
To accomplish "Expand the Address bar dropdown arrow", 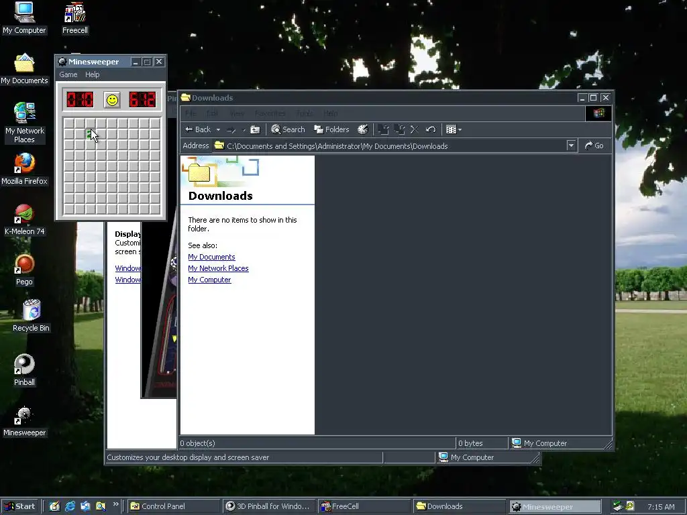I will click(571, 146).
